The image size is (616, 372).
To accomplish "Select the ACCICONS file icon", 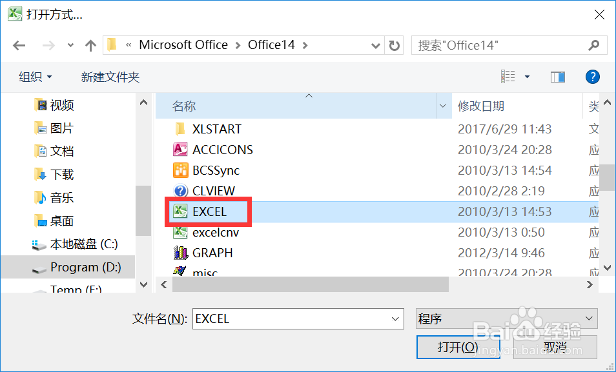I will tap(181, 150).
